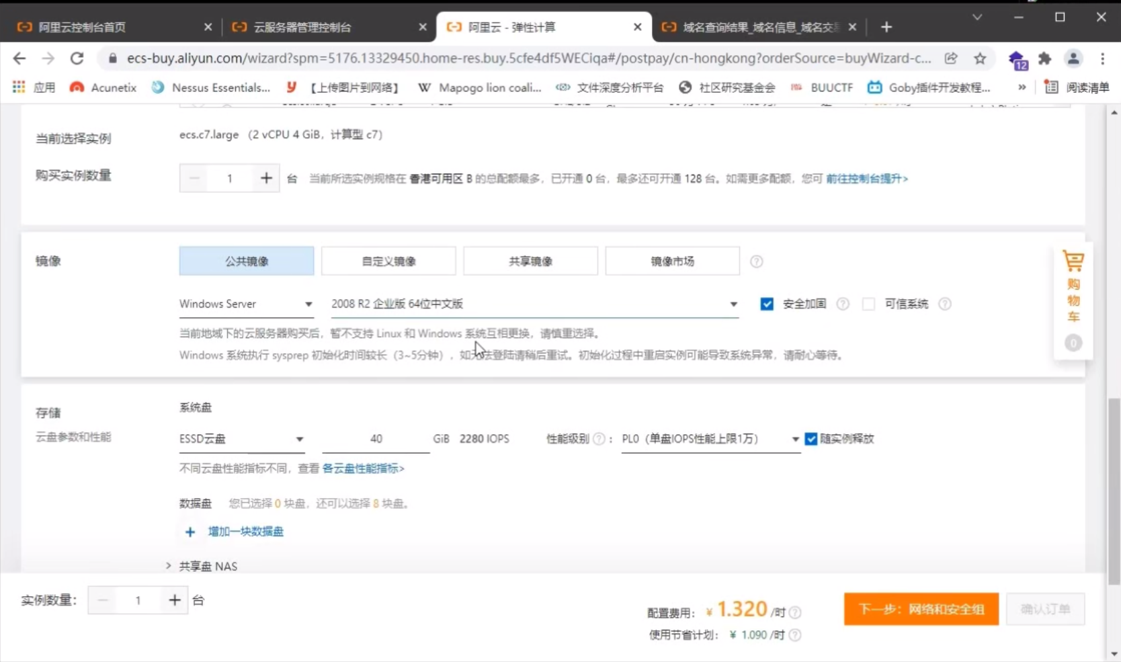Open the Nessus Essentials bookmark
This screenshot has height=662, width=1121.
210,87
